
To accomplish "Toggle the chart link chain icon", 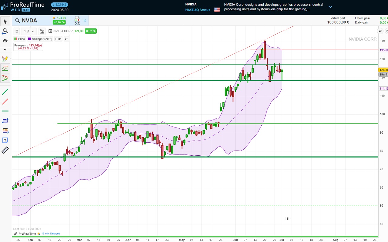I will [17, 31].
